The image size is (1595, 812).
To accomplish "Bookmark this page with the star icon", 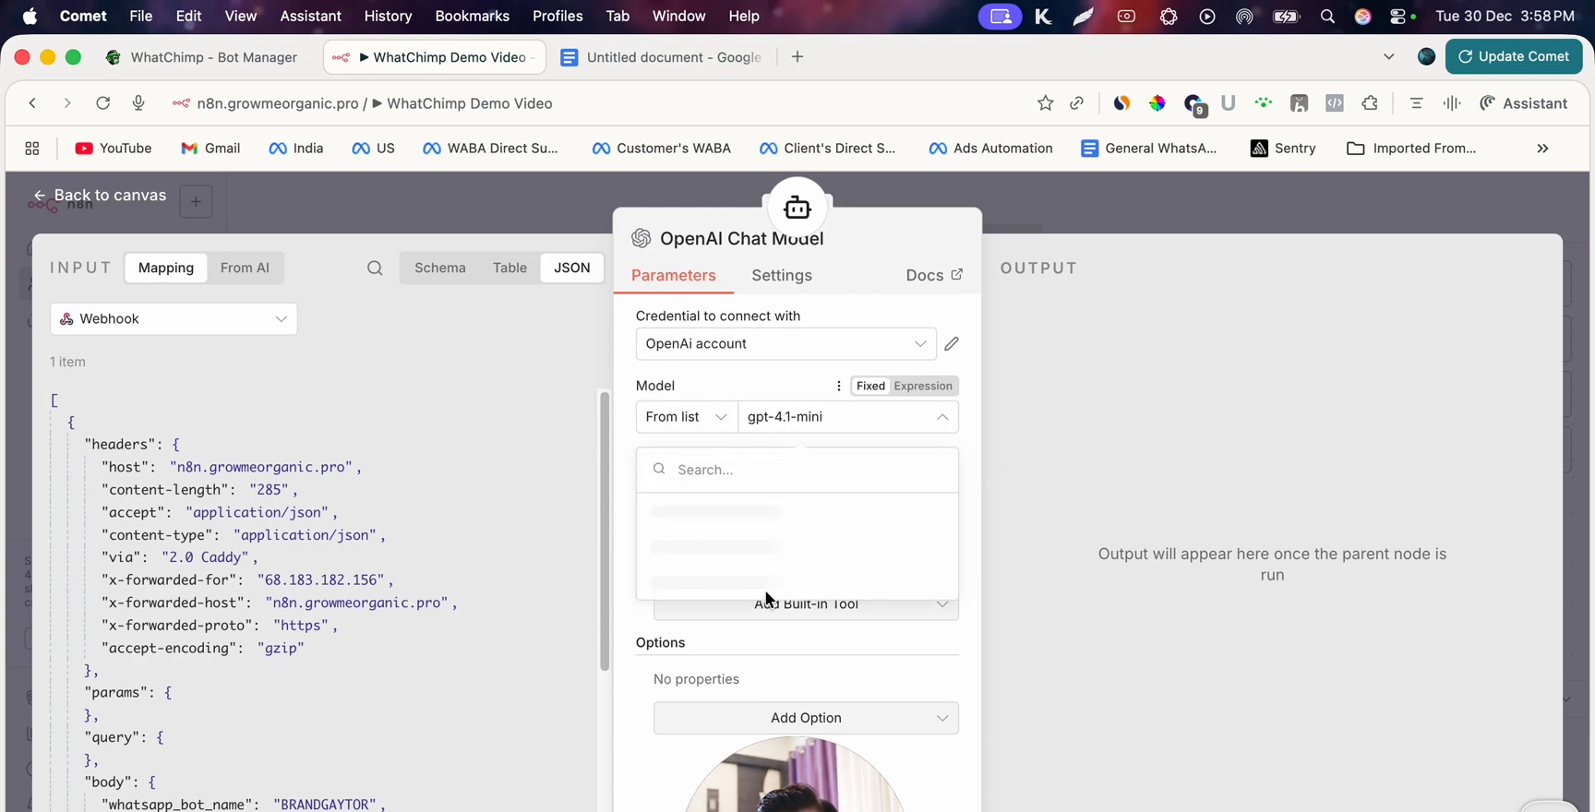I will 1045,103.
